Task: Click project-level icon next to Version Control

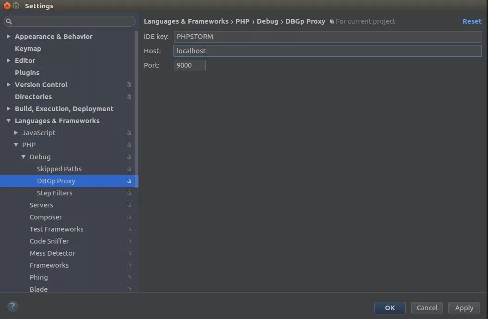Action: (x=129, y=85)
